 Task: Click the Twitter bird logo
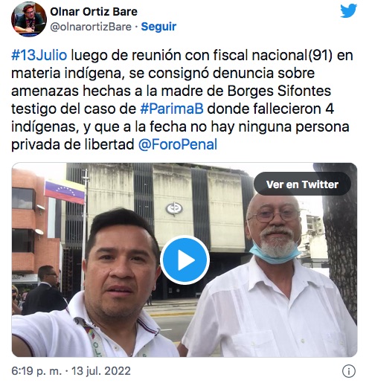click(x=348, y=10)
